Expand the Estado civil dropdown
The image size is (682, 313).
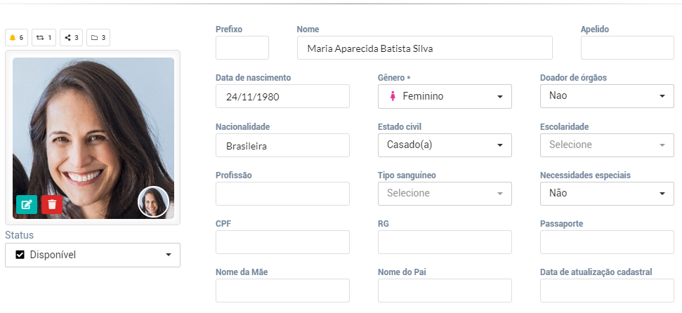[x=445, y=145]
